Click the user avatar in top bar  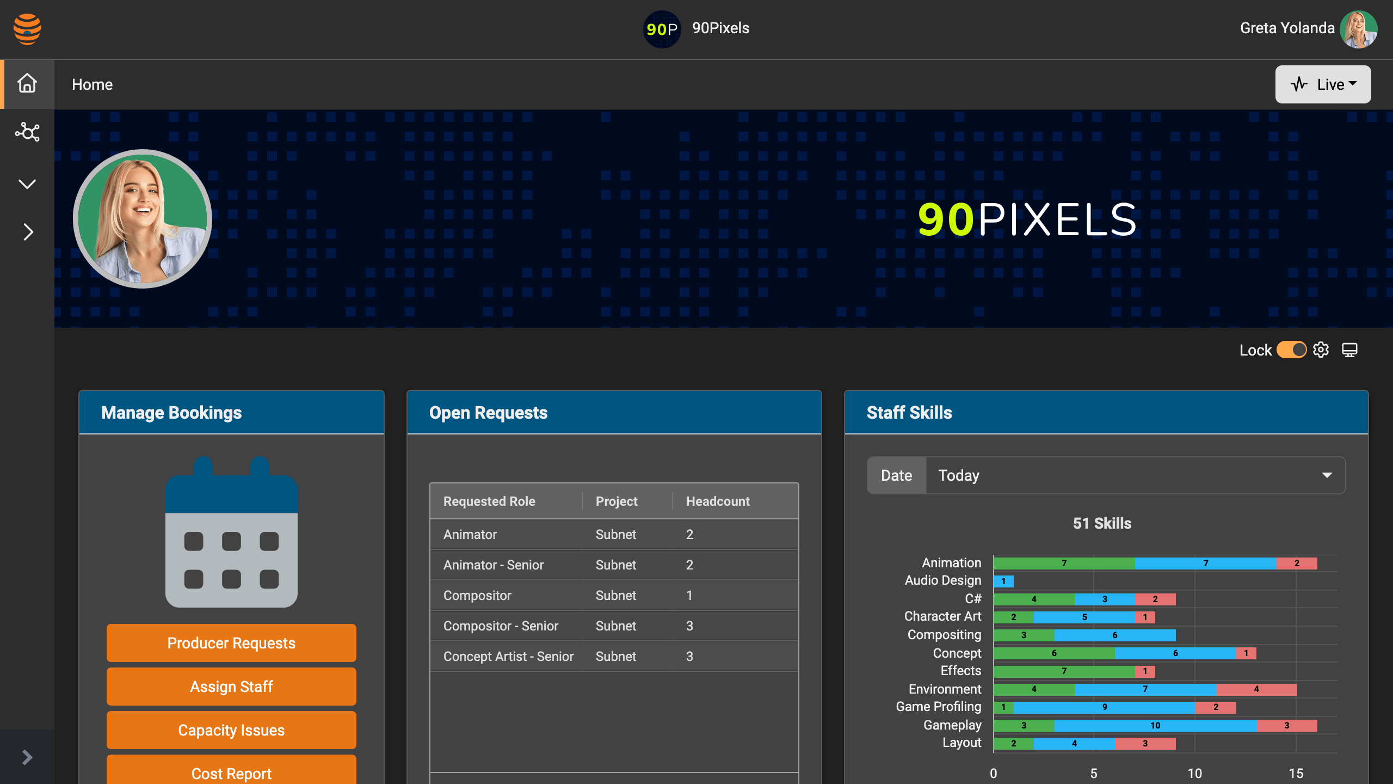(1358, 29)
